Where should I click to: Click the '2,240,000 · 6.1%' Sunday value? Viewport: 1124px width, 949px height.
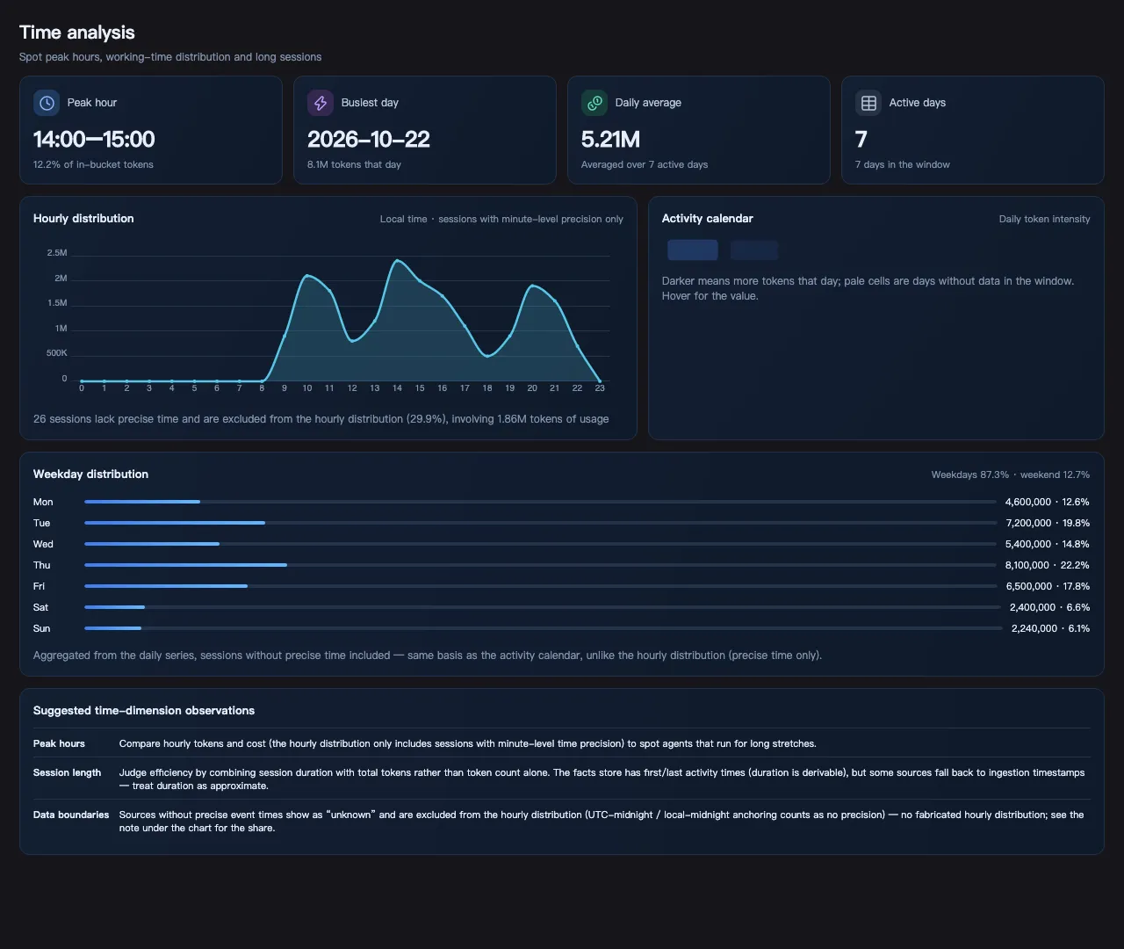click(1050, 628)
